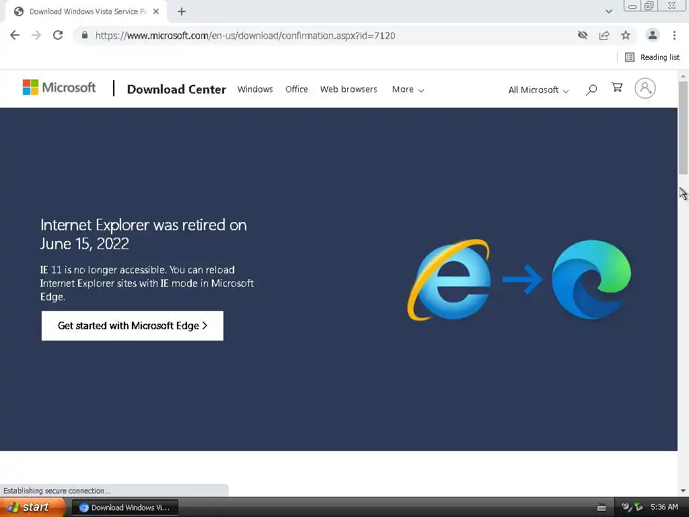Image resolution: width=689 pixels, height=517 pixels.
Task: Bookmark this page with the star icon
Action: tap(626, 35)
